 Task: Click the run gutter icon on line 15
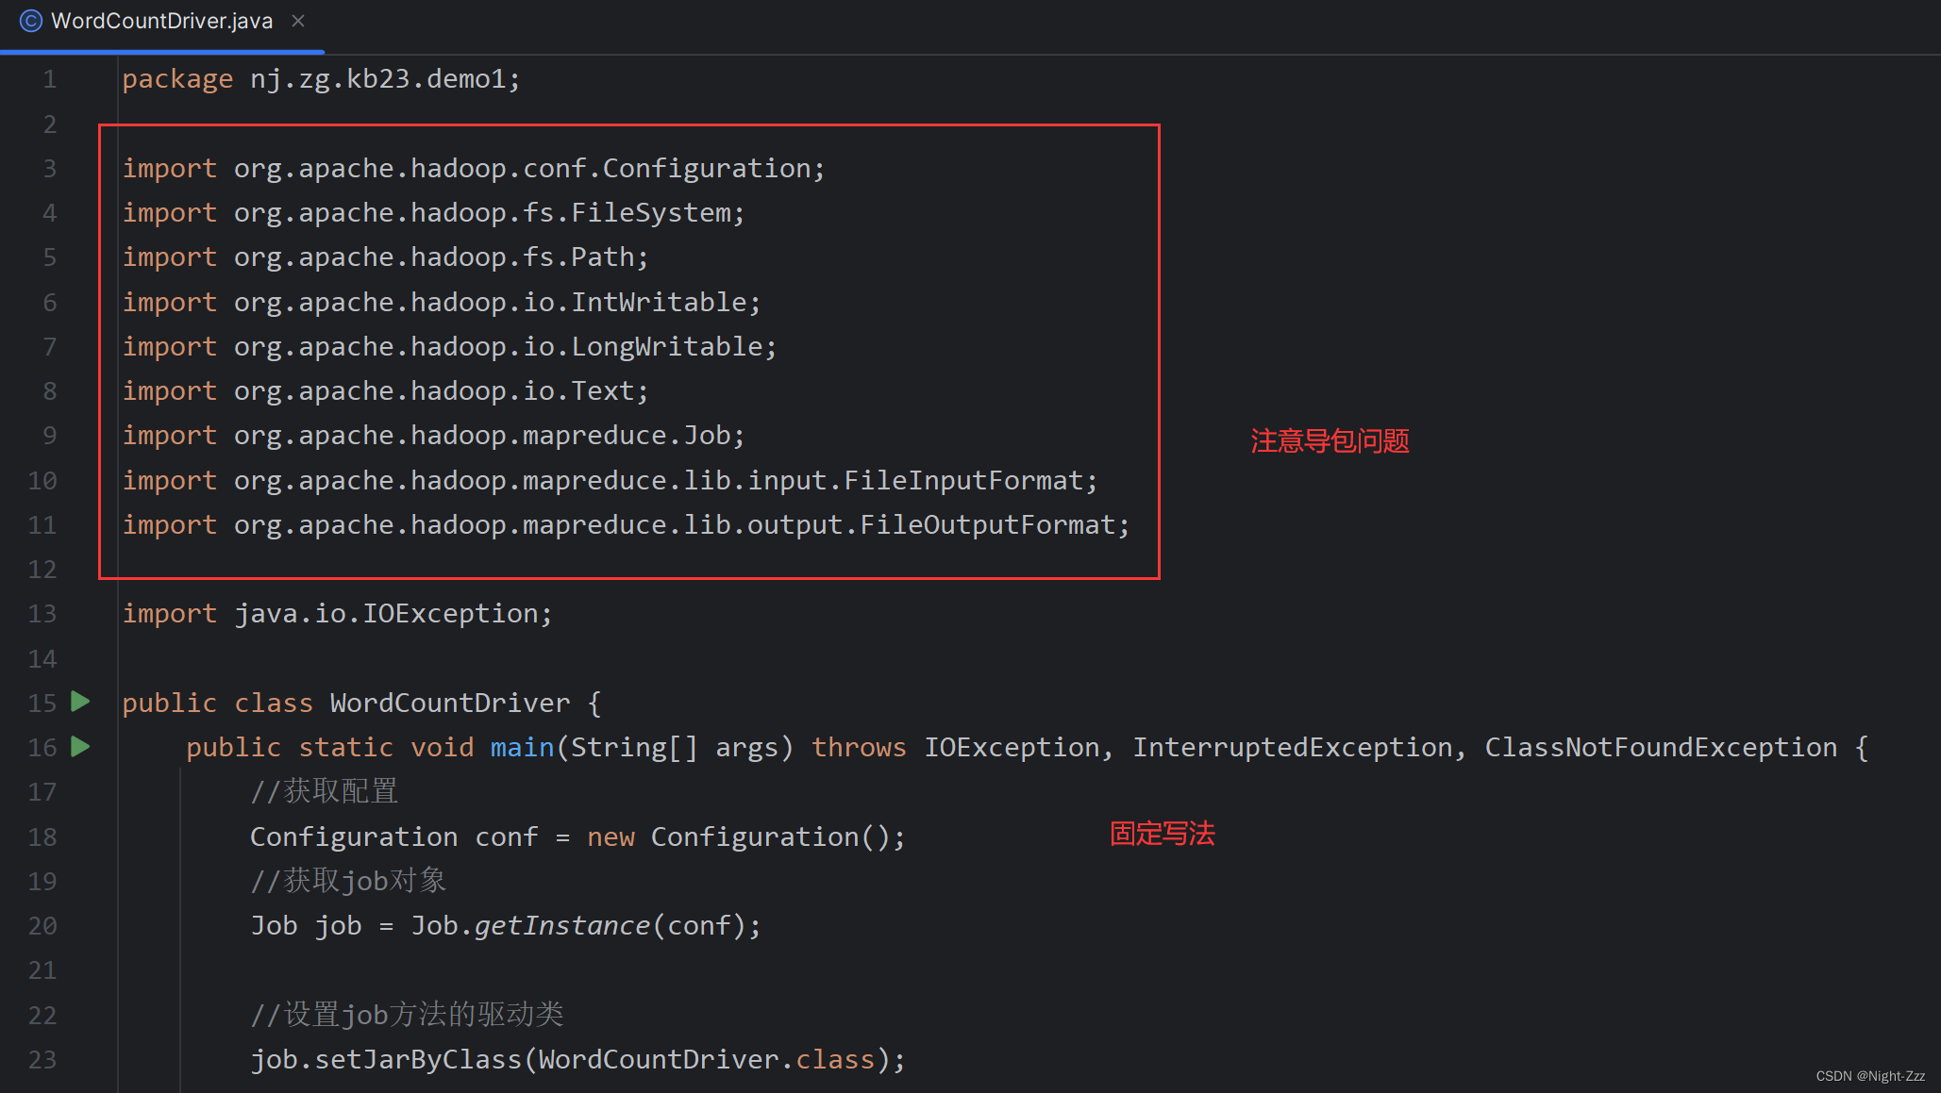coord(79,702)
